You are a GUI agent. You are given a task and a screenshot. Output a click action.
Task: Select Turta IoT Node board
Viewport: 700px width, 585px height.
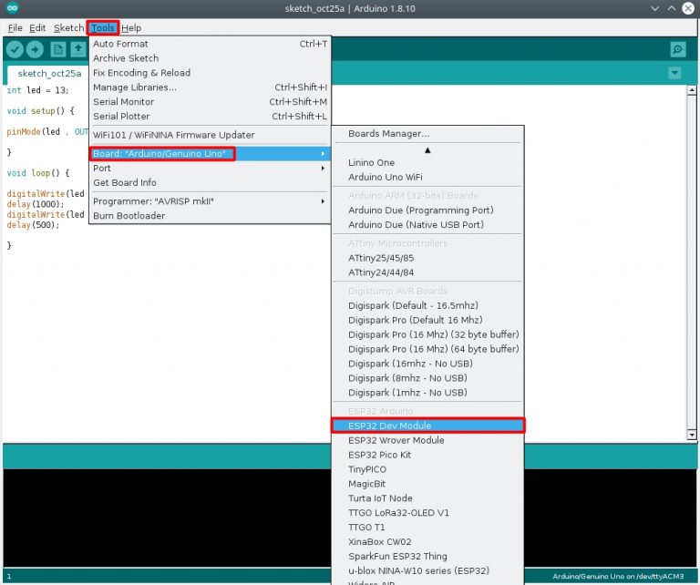[x=427, y=498]
